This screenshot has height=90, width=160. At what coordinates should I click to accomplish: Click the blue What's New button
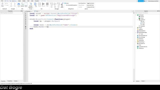[141, 1]
